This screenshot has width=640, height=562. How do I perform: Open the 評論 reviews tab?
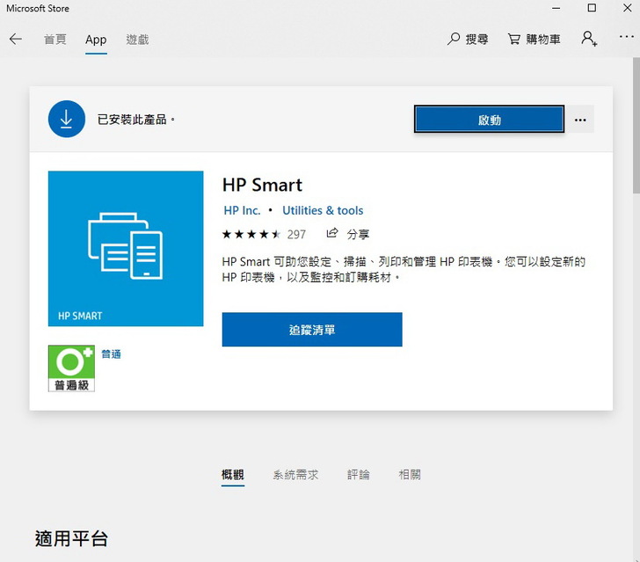[x=359, y=475]
